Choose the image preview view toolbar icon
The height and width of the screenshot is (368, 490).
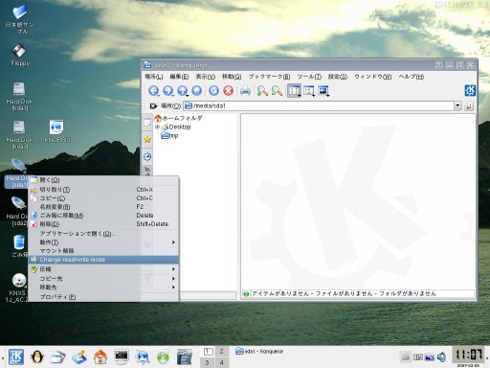(x=323, y=91)
